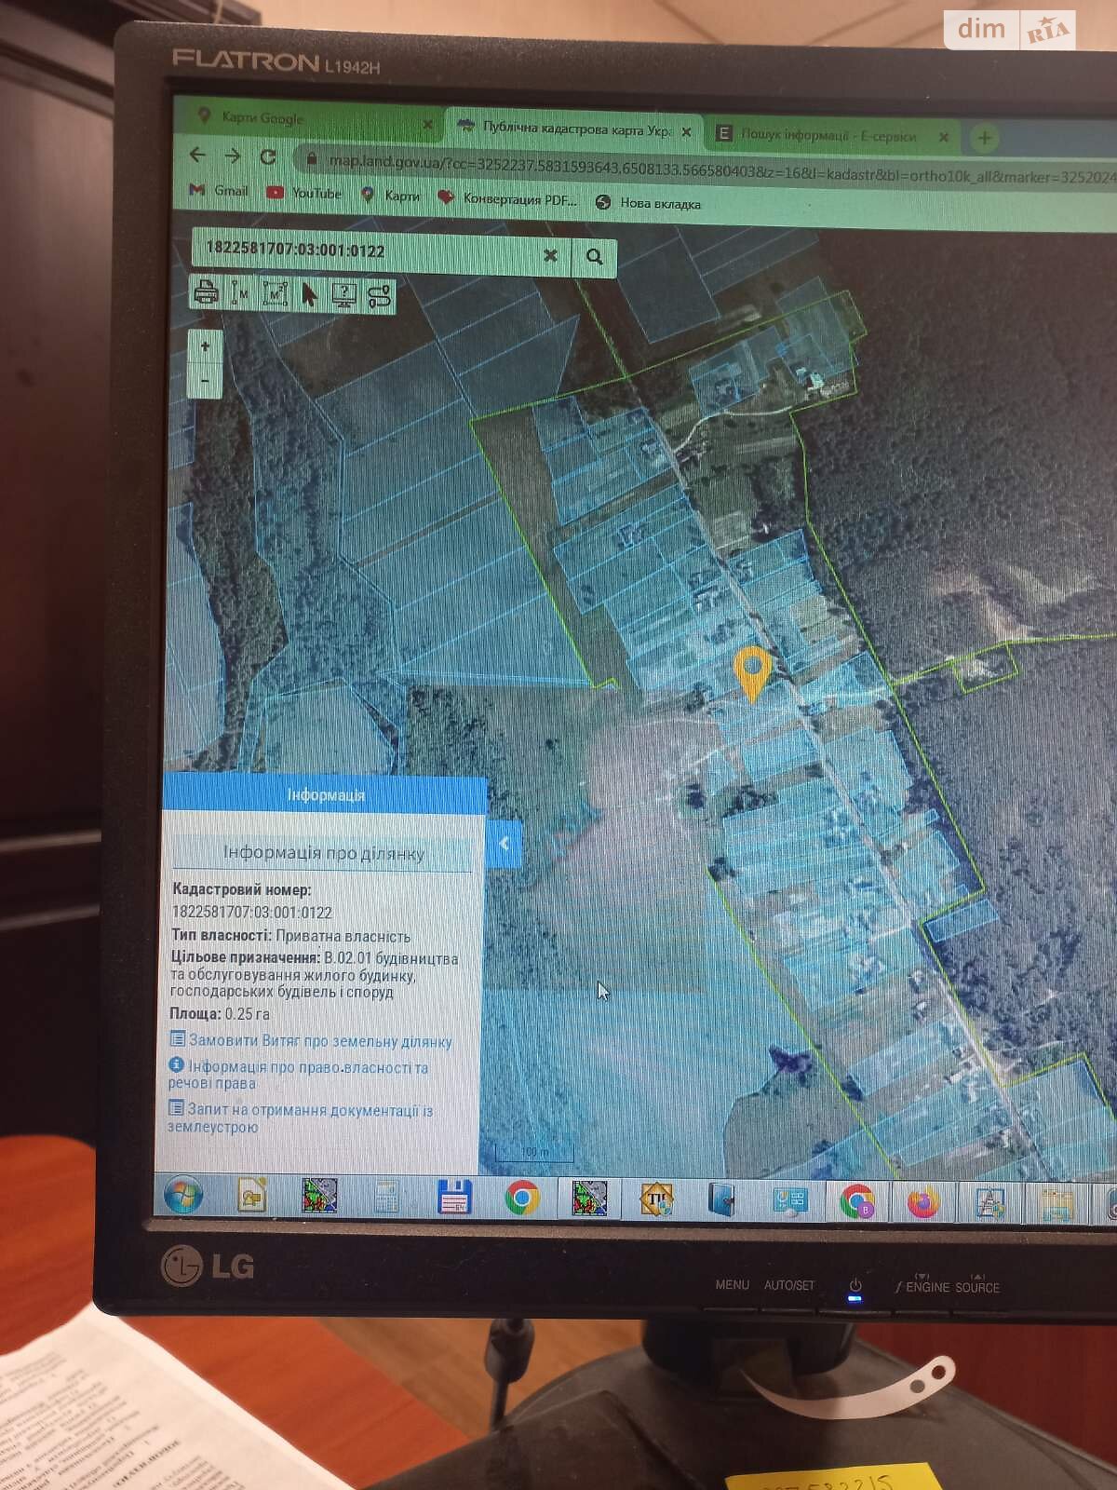Go back in browser history

pyautogui.click(x=197, y=155)
